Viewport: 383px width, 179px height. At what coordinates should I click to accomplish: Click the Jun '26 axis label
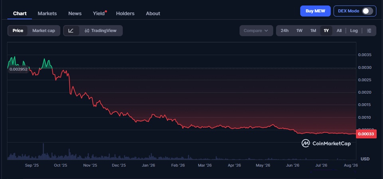coord(292,165)
